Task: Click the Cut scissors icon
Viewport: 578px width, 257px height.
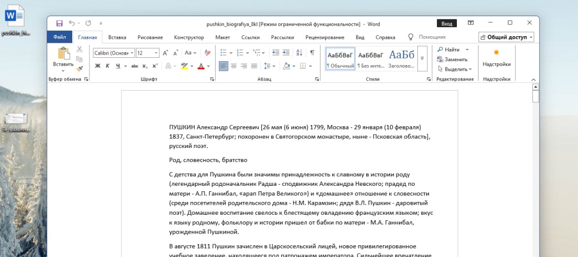Action: click(x=79, y=50)
